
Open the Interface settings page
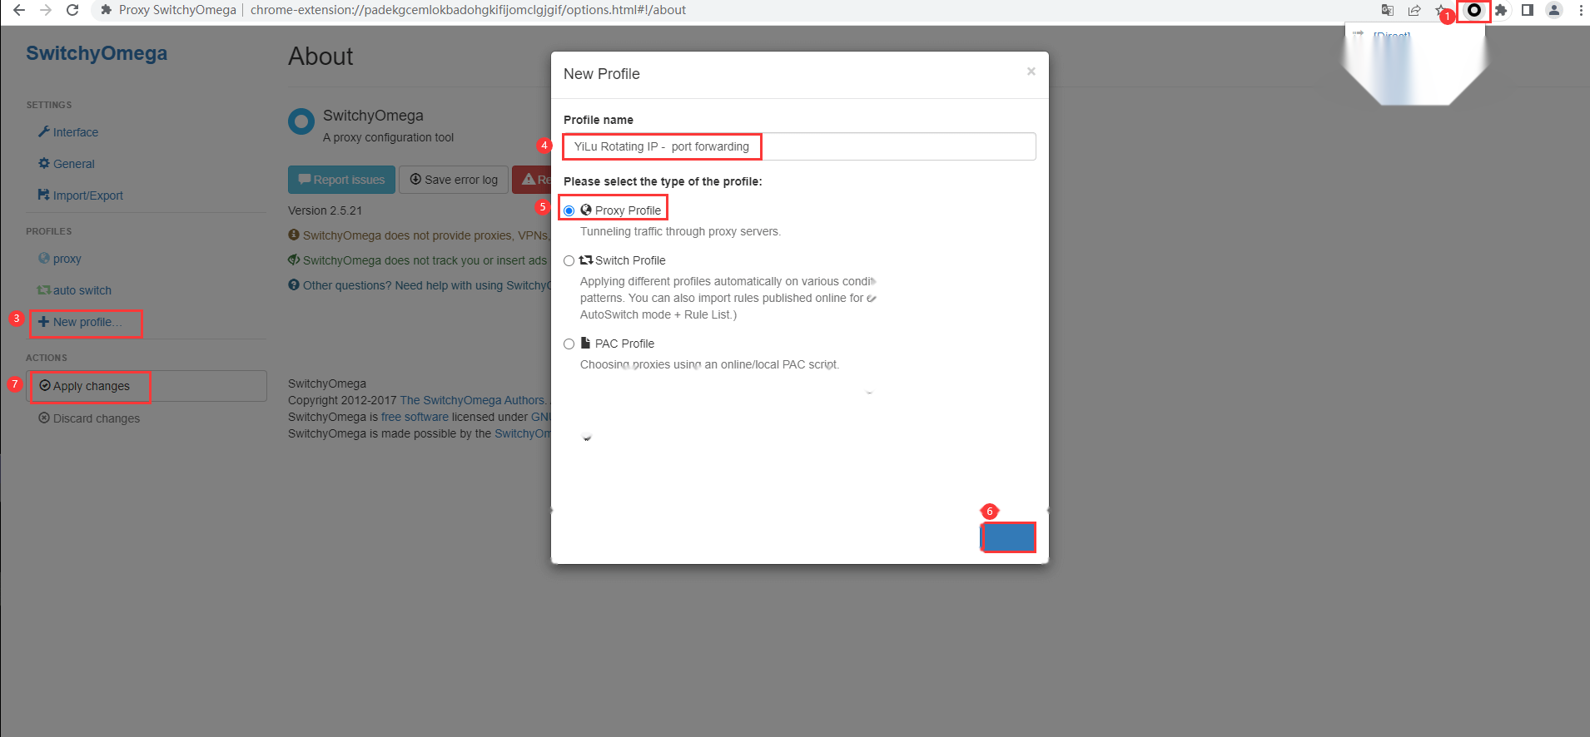point(68,132)
